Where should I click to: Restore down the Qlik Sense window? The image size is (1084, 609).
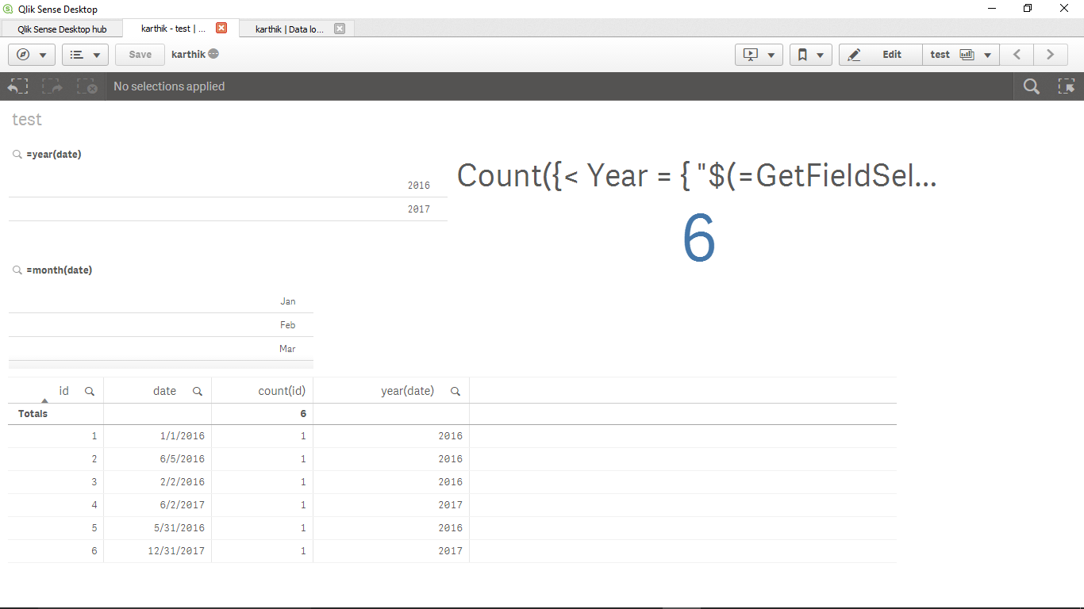tap(1028, 9)
